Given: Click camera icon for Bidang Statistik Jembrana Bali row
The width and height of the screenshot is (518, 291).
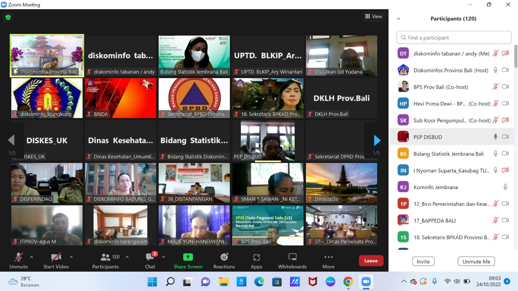Looking at the screenshot, I should click(x=505, y=154).
